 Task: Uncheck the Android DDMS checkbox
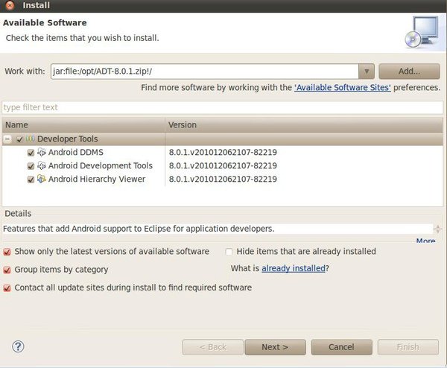(31, 153)
